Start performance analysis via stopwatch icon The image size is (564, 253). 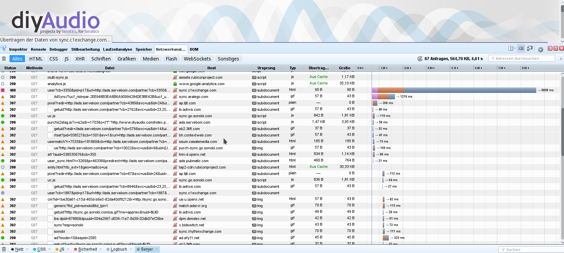pos(420,59)
